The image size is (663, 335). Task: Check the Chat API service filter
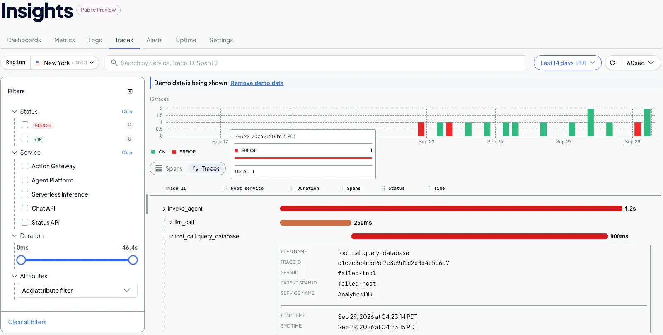pos(25,208)
